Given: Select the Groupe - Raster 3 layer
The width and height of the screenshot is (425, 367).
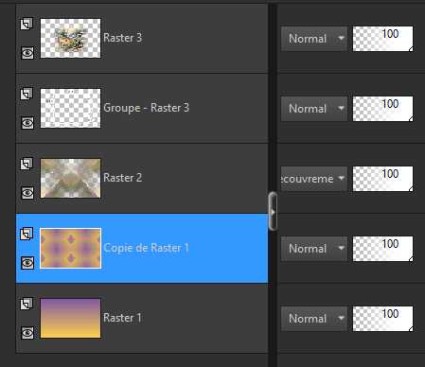Looking at the screenshot, I should 142,108.
